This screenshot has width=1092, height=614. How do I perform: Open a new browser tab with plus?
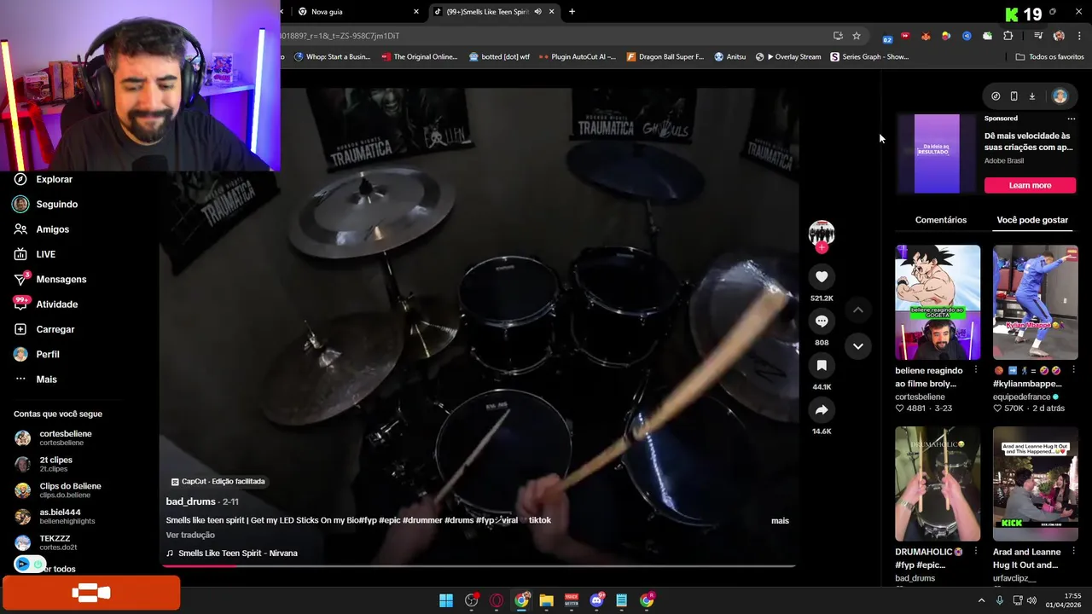coord(572,12)
